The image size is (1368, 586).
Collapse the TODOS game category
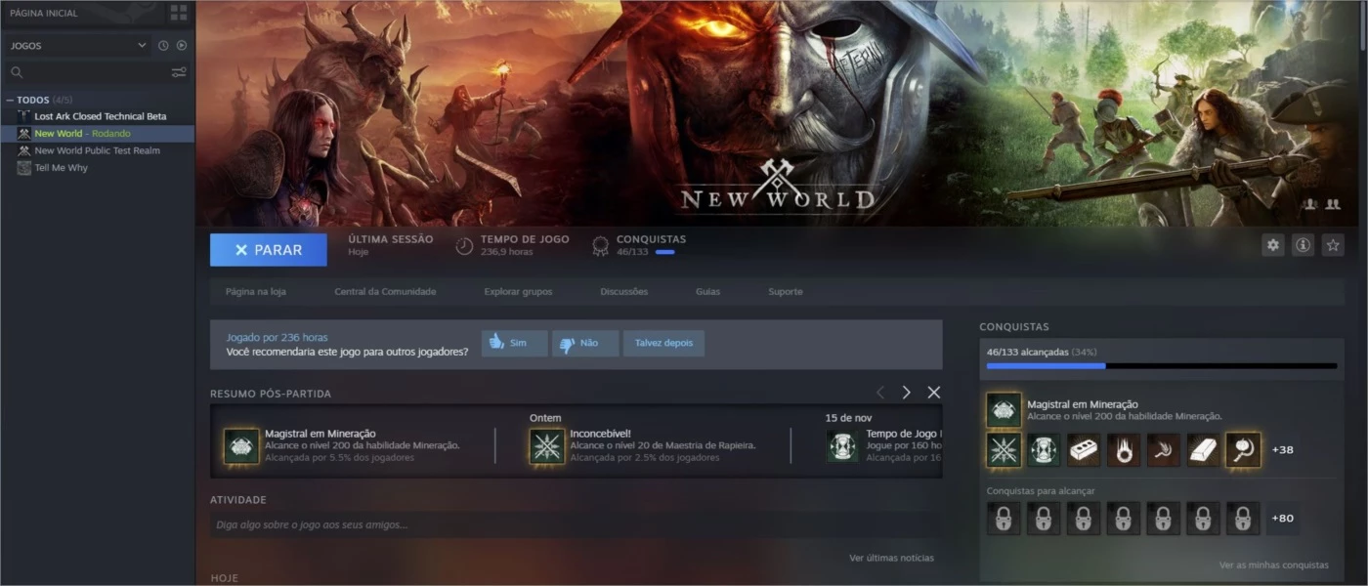pos(10,100)
